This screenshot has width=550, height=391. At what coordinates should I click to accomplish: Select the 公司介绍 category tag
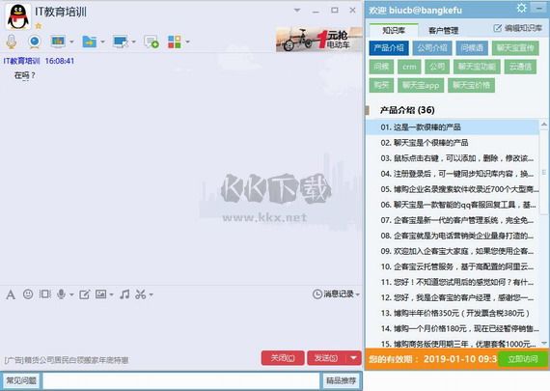pos(432,47)
